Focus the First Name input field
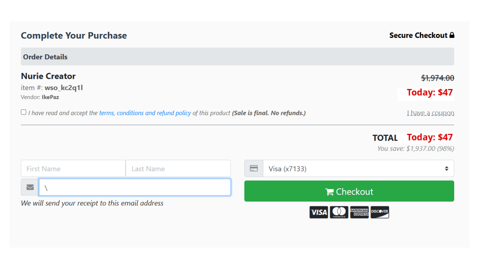 73,168
